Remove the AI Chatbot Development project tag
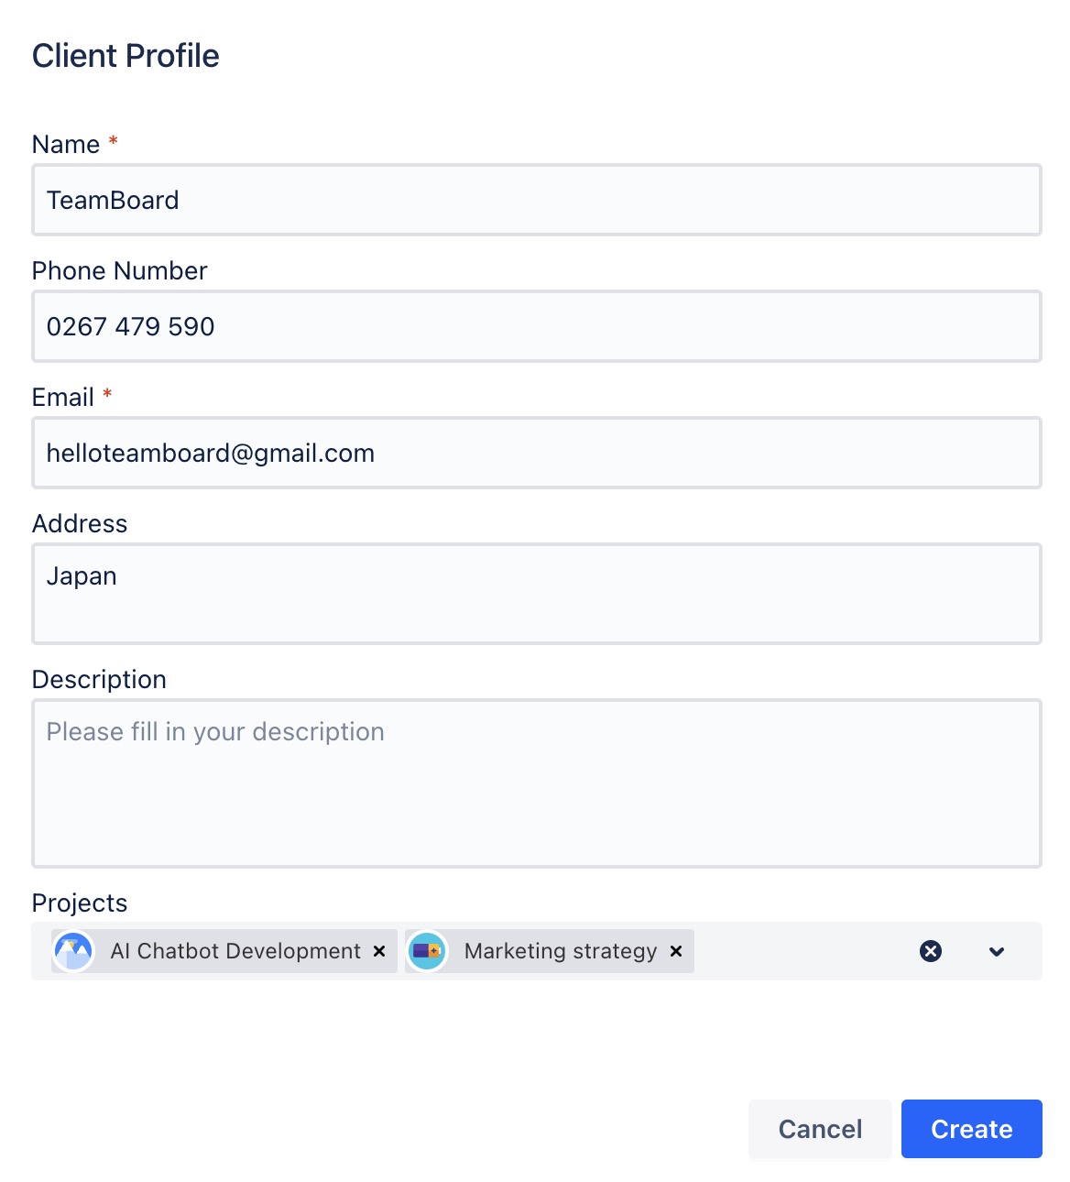The image size is (1070, 1182). coord(379,951)
